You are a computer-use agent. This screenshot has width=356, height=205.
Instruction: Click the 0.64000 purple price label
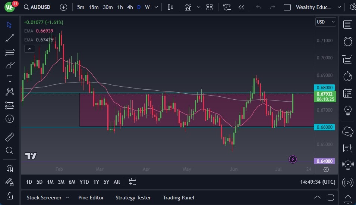tap(325, 161)
